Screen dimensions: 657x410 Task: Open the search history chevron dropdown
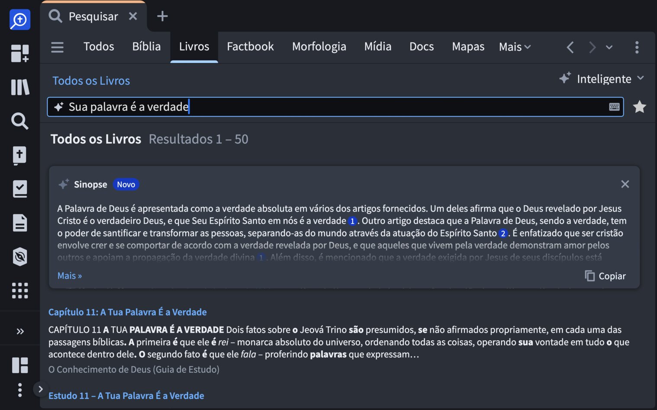click(x=609, y=47)
